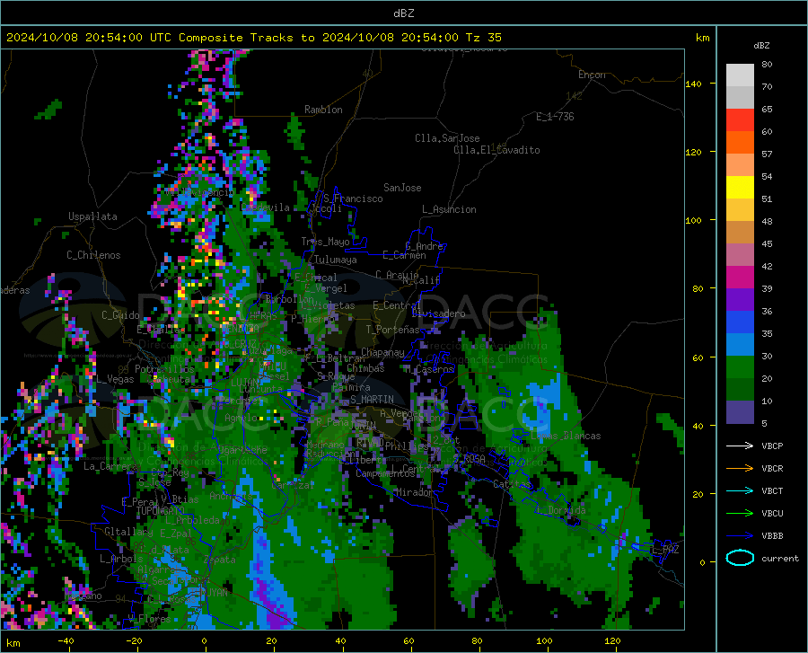Viewport: 808px width, 653px height.
Task: Click the 'Tres_Mayo' map label
Action: click(x=325, y=242)
